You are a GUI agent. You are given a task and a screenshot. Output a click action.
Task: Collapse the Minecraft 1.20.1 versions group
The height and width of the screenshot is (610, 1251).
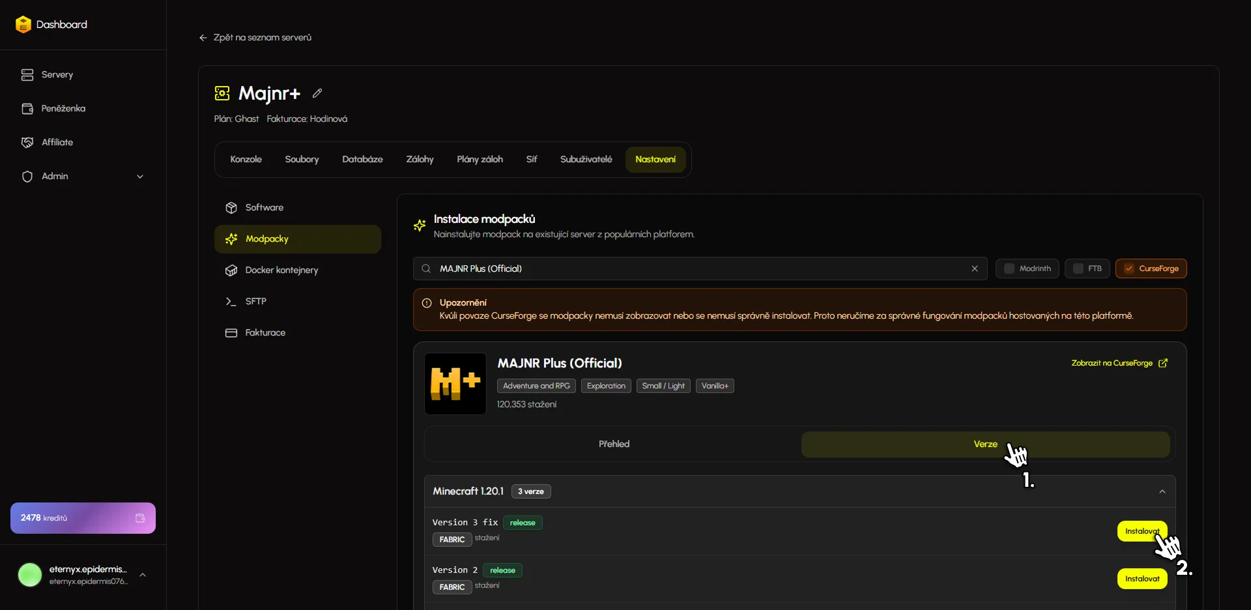point(1162,491)
